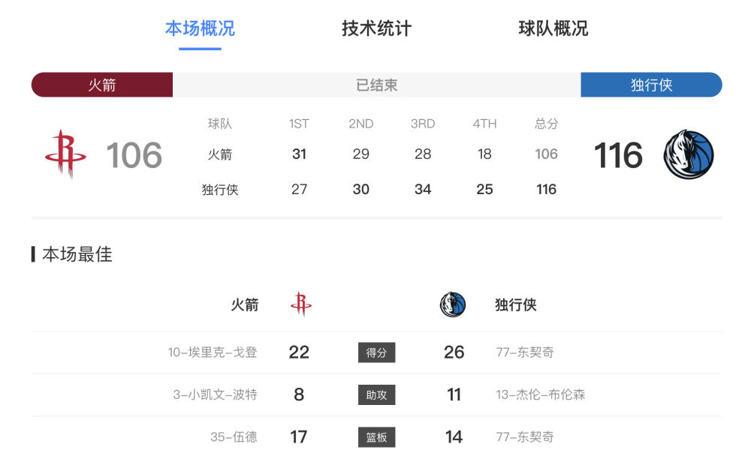
Task: Select the 得分 stat badge
Action: coord(376,352)
